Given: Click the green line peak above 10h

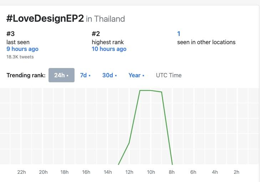Looking at the screenshot, I should click(151, 90).
